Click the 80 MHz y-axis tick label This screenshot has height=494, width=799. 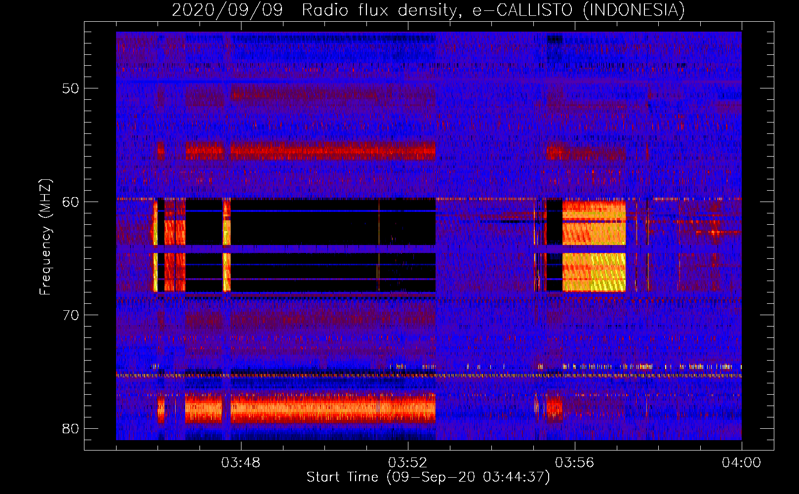(x=71, y=428)
